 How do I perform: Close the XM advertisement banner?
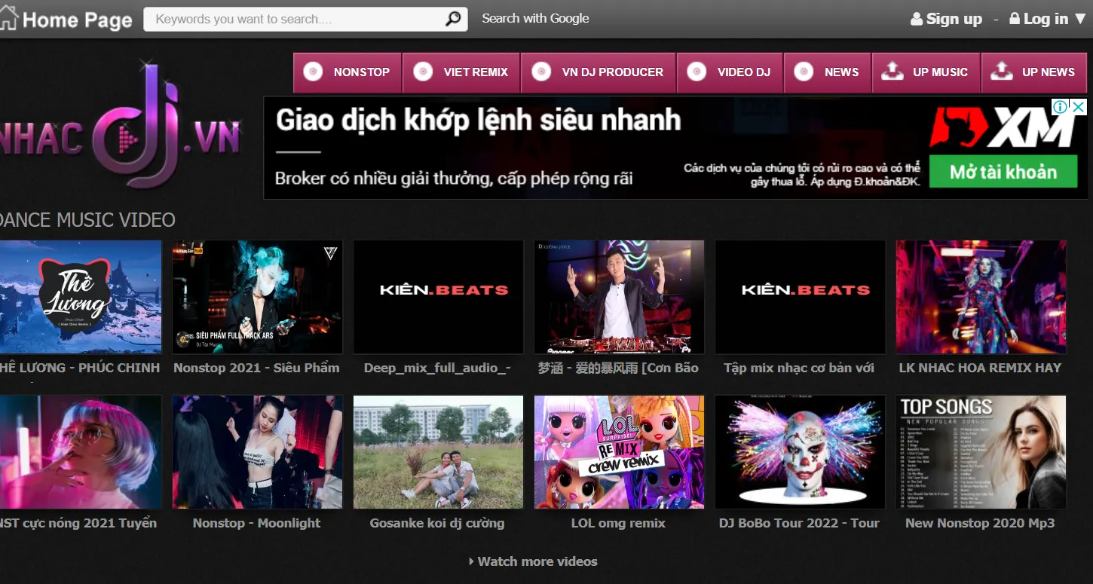(x=1079, y=107)
